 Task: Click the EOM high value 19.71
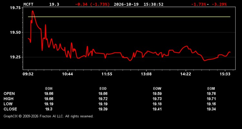point(211,99)
